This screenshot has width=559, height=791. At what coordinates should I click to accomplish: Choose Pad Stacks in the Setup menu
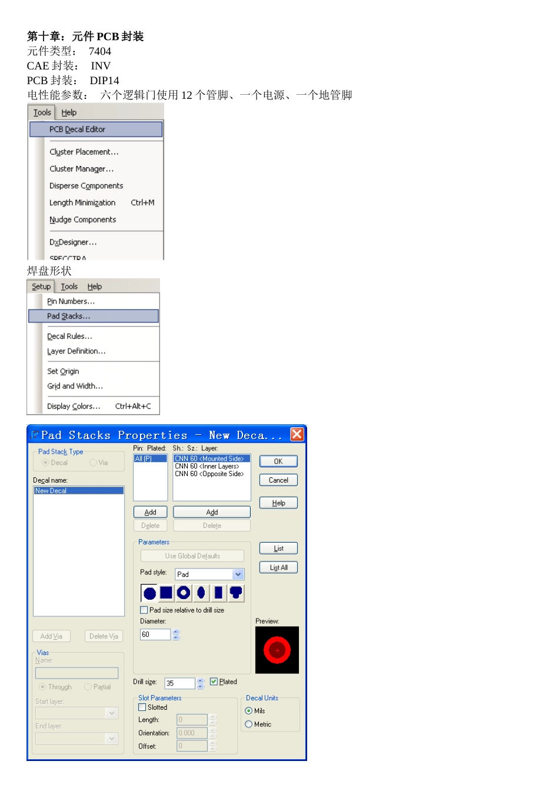coord(94,316)
